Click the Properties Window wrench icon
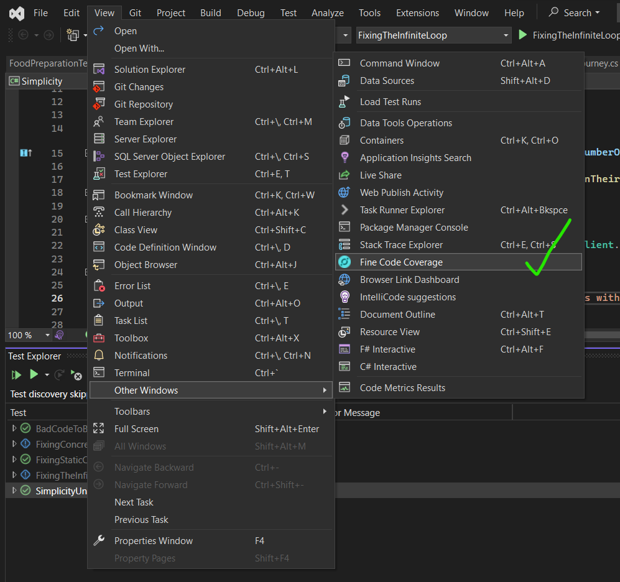This screenshot has height=582, width=620. 99,540
